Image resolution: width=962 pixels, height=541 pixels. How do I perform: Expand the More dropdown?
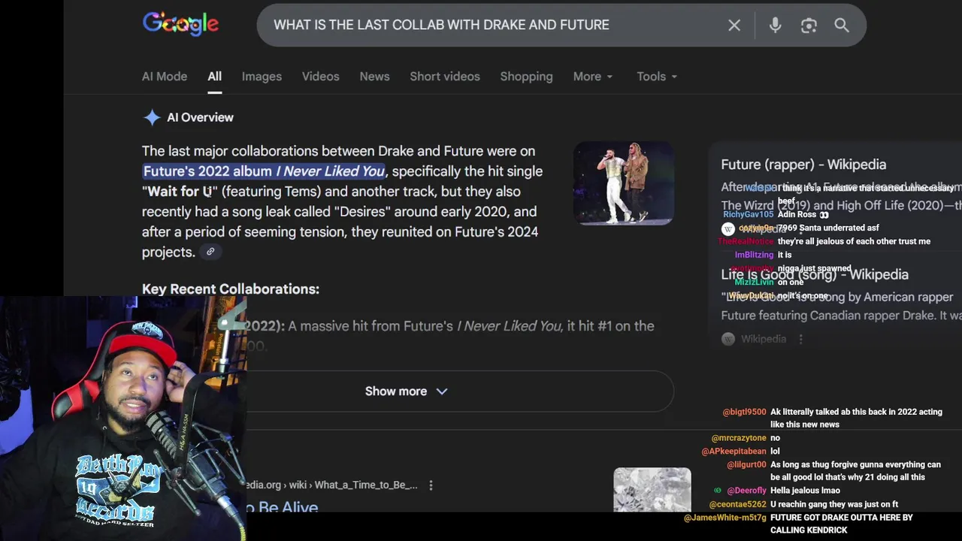593,77
